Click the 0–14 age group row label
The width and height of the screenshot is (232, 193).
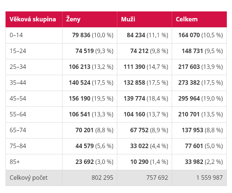point(17,35)
